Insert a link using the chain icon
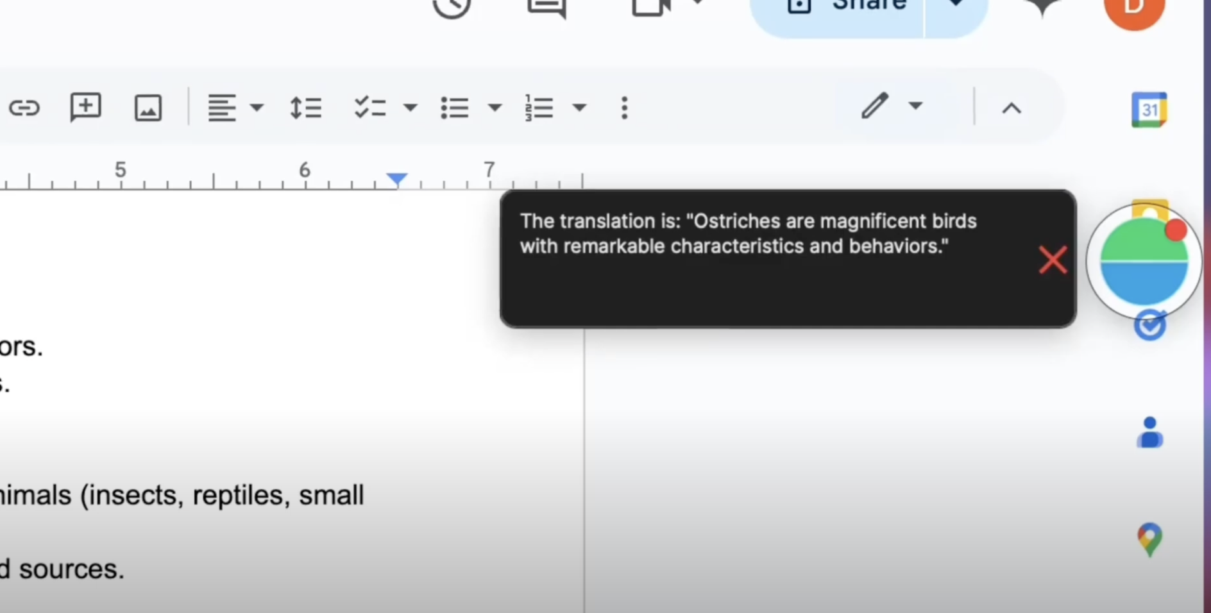The image size is (1211, 613). tap(24, 108)
